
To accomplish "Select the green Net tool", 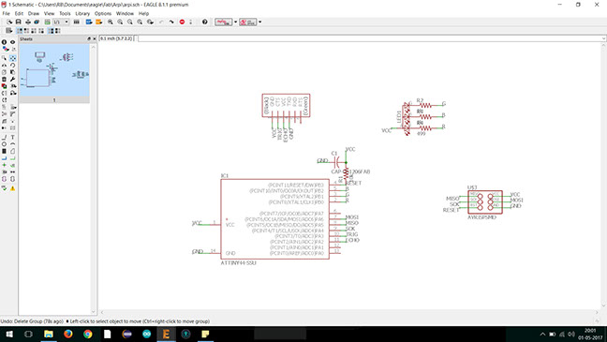I will (13, 158).
